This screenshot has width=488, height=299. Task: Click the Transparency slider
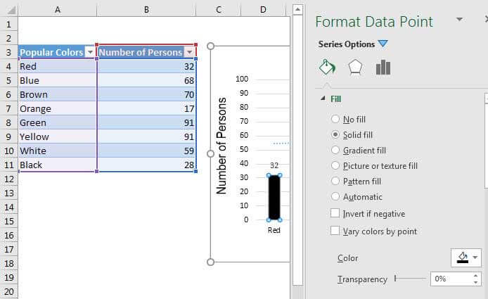click(x=410, y=278)
